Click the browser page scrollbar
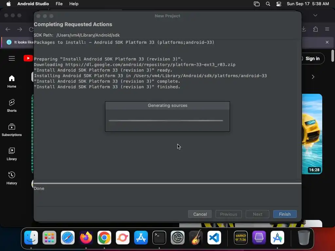The image size is (335, 251). tap(332, 56)
